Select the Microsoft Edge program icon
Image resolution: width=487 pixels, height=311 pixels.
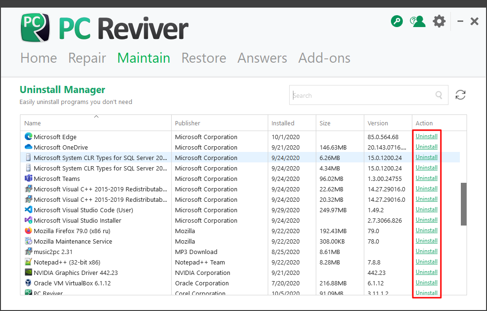(28, 137)
